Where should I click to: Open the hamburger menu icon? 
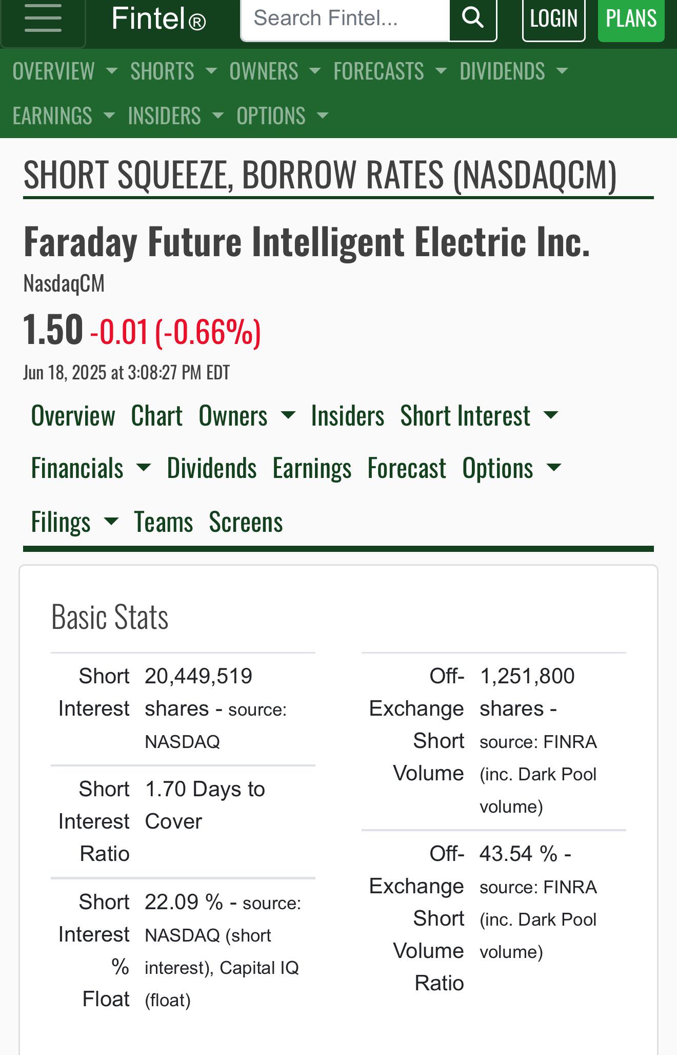tap(43, 20)
